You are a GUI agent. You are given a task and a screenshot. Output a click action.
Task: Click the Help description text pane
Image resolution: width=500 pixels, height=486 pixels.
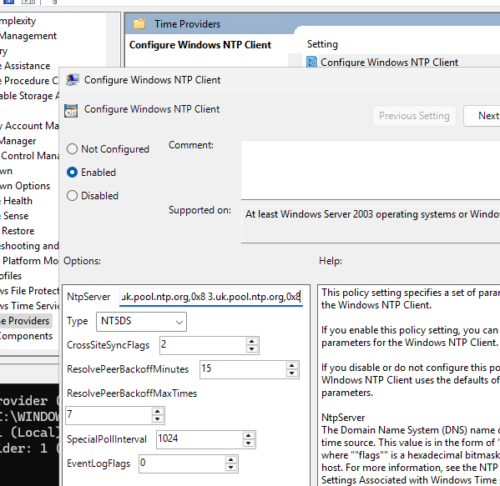pyautogui.click(x=410, y=385)
